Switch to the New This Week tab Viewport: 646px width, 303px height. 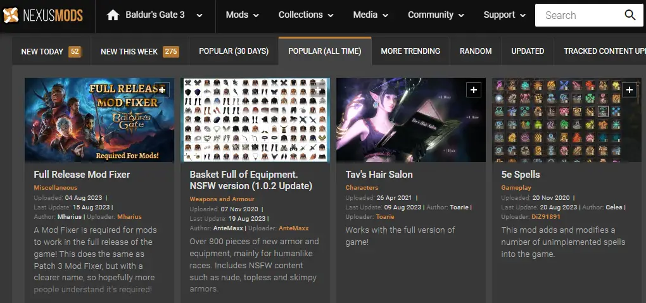point(140,51)
